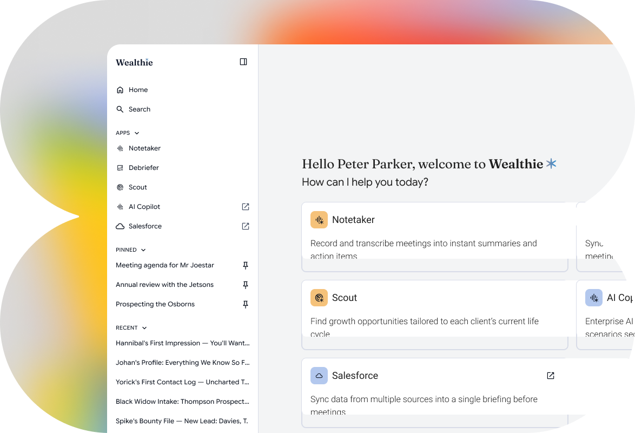Image resolution: width=635 pixels, height=433 pixels.
Task: Click the blue Salesforce card icon
Action: [319, 376]
